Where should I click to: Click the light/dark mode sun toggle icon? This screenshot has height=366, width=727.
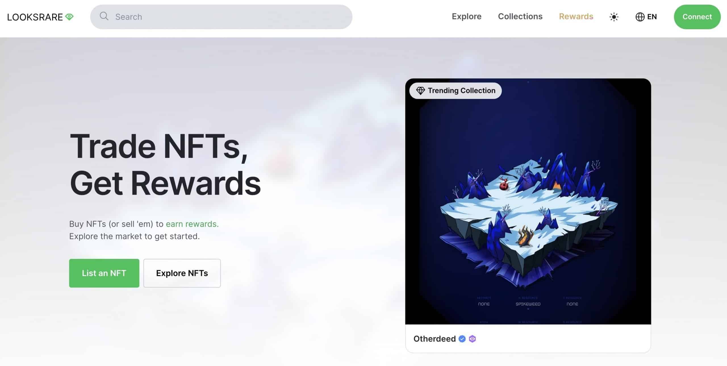click(614, 17)
